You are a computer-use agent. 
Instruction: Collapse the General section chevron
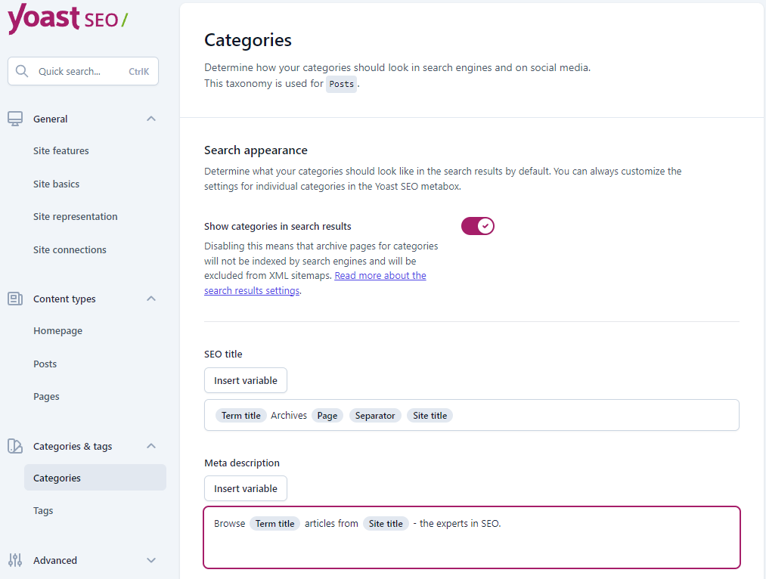click(151, 119)
